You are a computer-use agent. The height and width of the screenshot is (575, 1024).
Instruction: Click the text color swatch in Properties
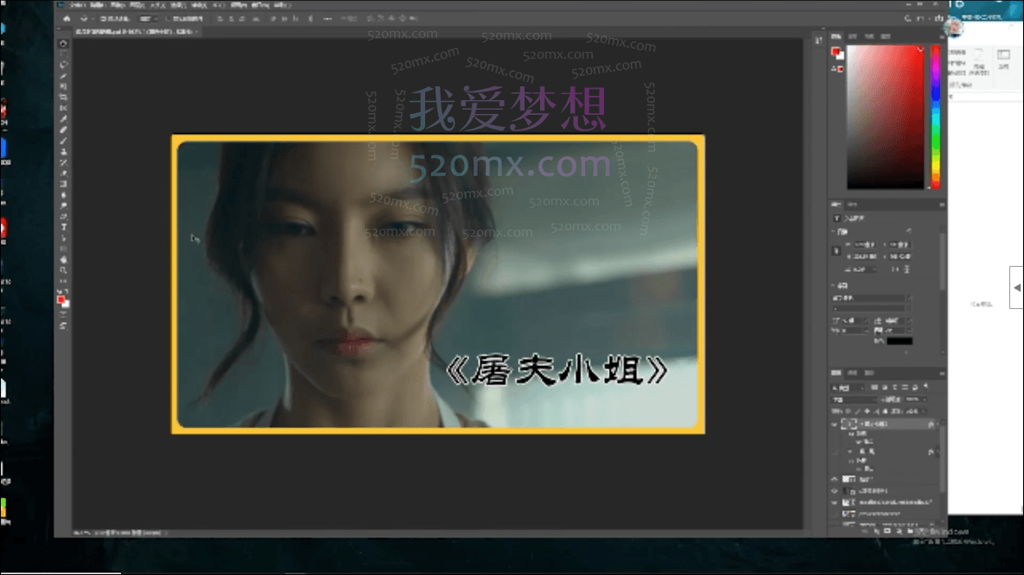point(900,341)
